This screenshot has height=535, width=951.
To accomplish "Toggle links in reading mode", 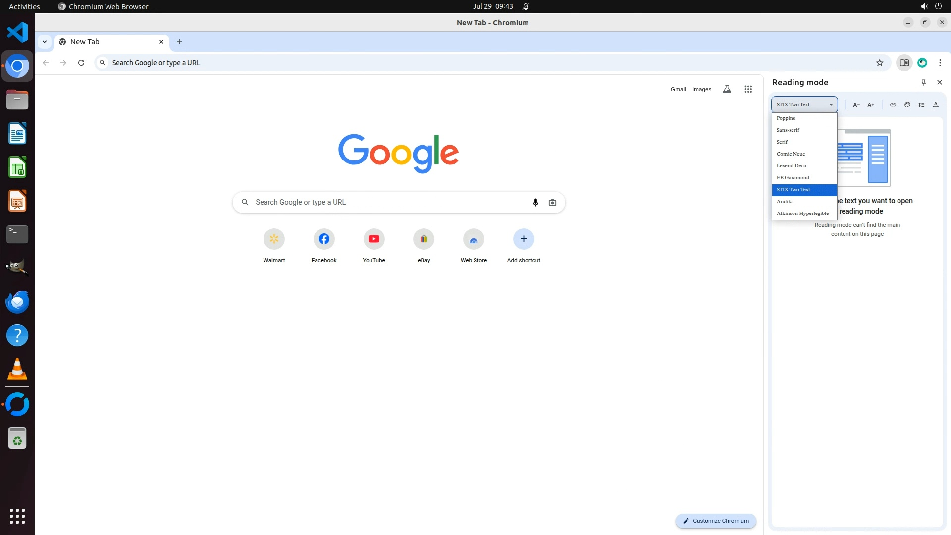I will tap(893, 105).
